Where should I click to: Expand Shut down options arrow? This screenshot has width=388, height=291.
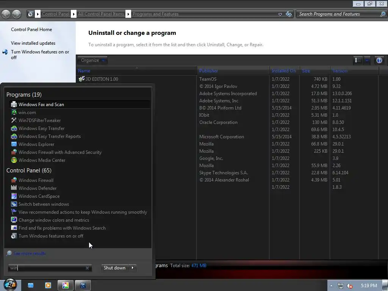pos(133,268)
